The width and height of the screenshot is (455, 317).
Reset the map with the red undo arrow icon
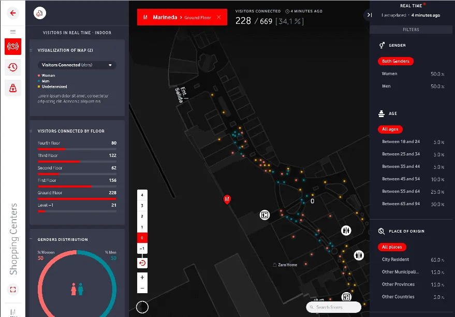tap(142, 263)
